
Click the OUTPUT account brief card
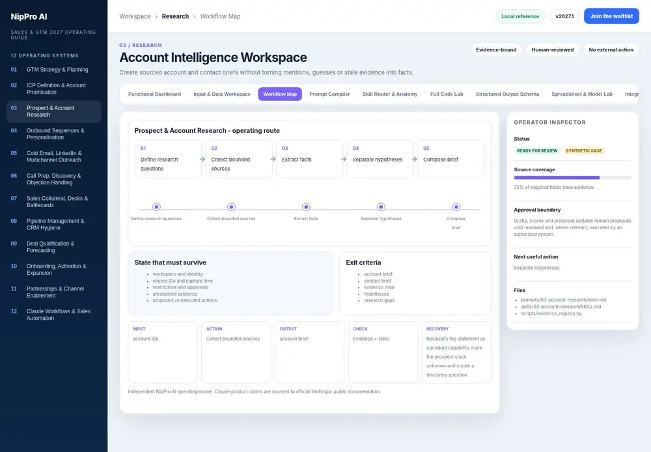tap(309, 352)
